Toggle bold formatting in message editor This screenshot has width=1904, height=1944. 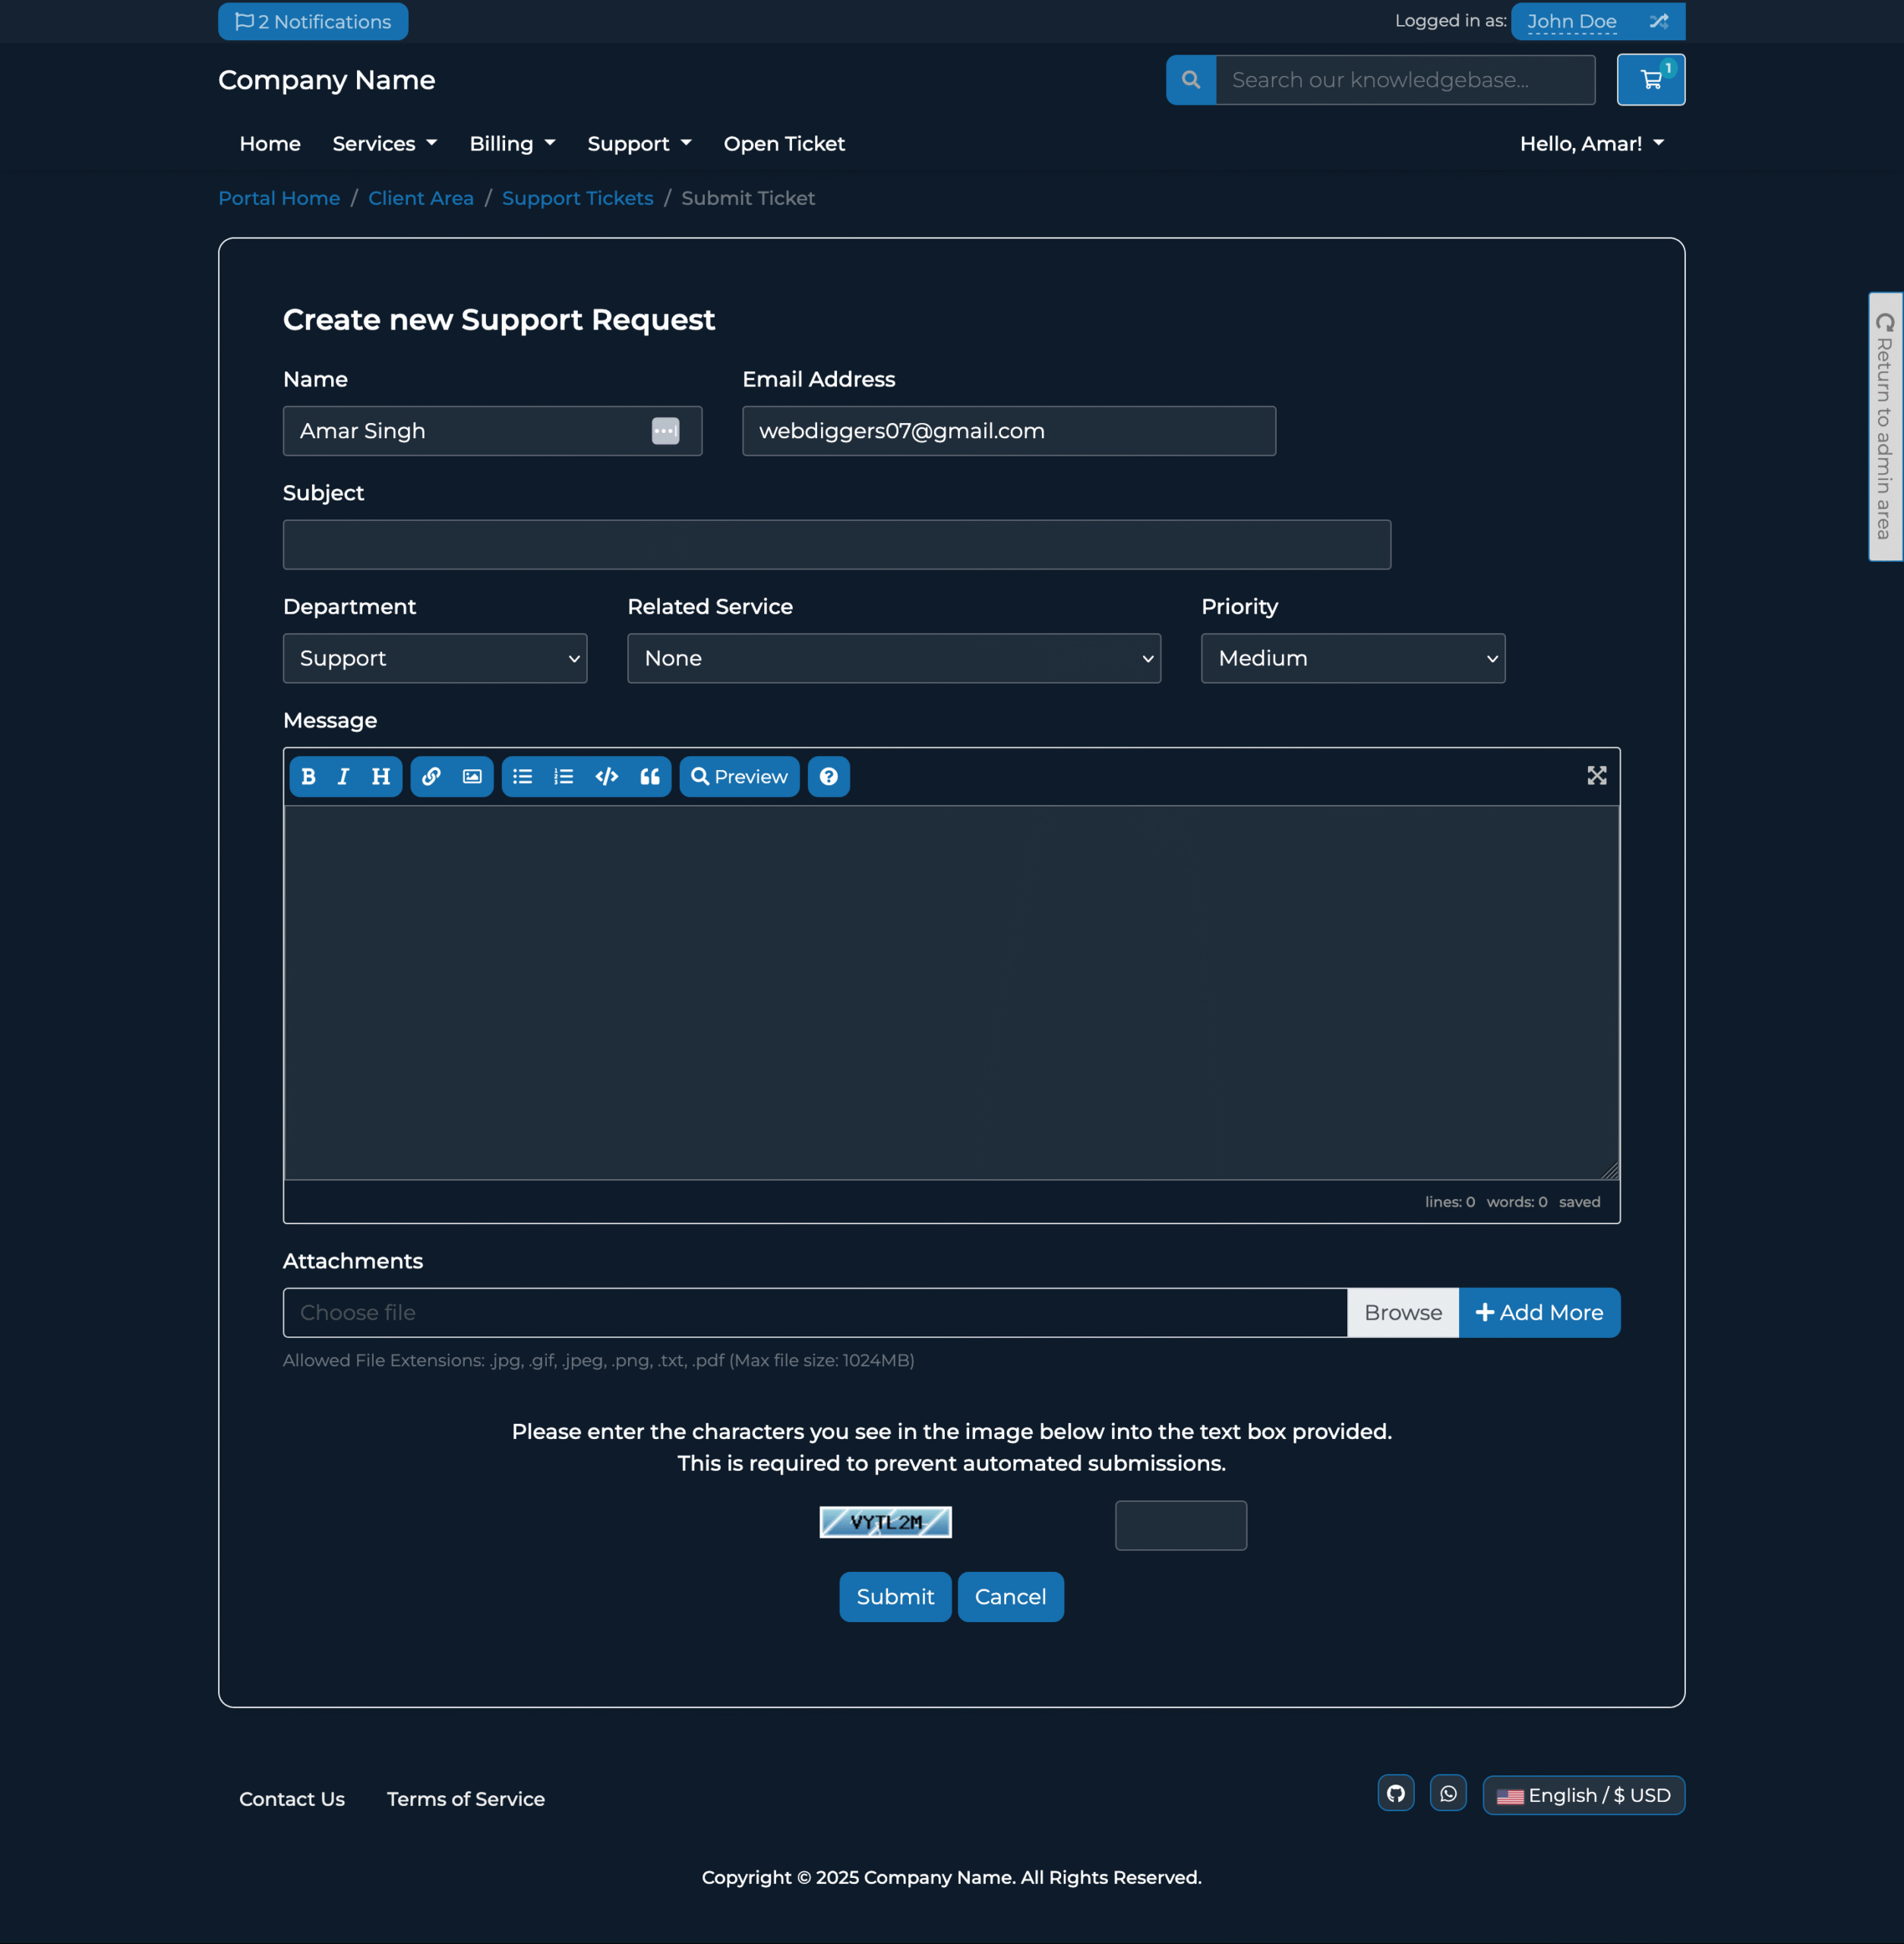click(x=308, y=777)
